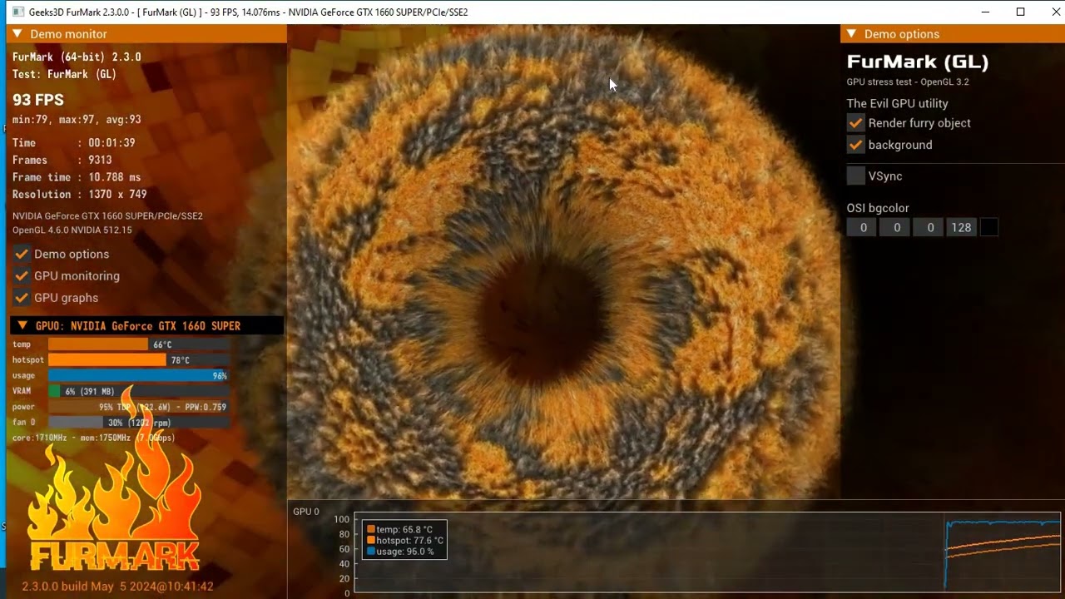The width and height of the screenshot is (1065, 599).
Task: Click the build May 5 2024 version text
Action: pyautogui.click(x=117, y=587)
